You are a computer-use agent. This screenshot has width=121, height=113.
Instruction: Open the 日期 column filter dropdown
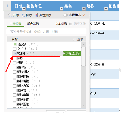click(x=24, y=9)
